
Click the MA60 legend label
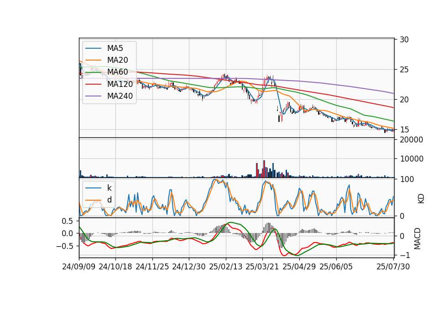(117, 72)
